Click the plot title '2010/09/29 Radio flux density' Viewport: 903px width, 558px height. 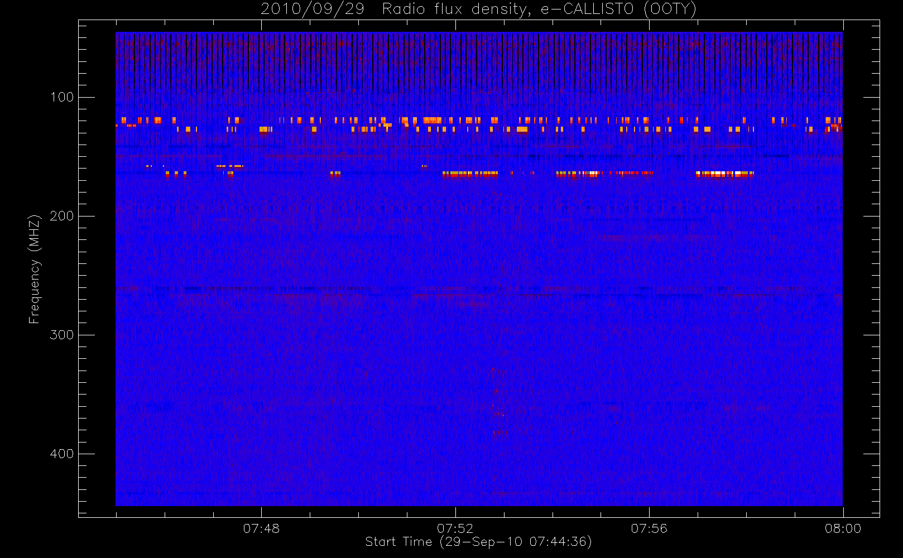478,9
